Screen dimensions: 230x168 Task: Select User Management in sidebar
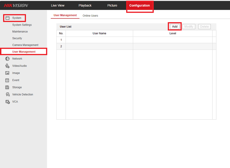pos(24,52)
